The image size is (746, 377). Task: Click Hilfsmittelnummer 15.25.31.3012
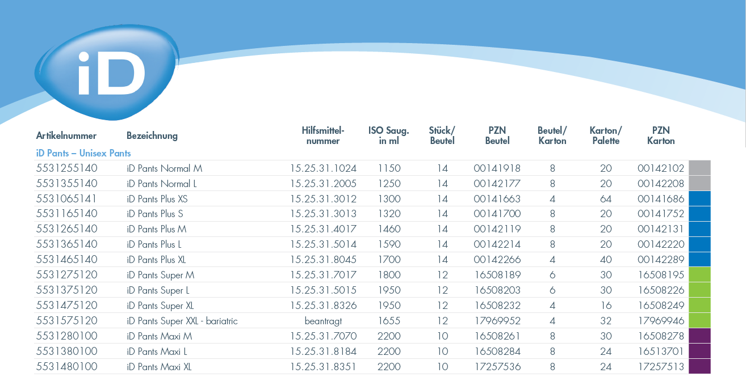tap(323, 199)
